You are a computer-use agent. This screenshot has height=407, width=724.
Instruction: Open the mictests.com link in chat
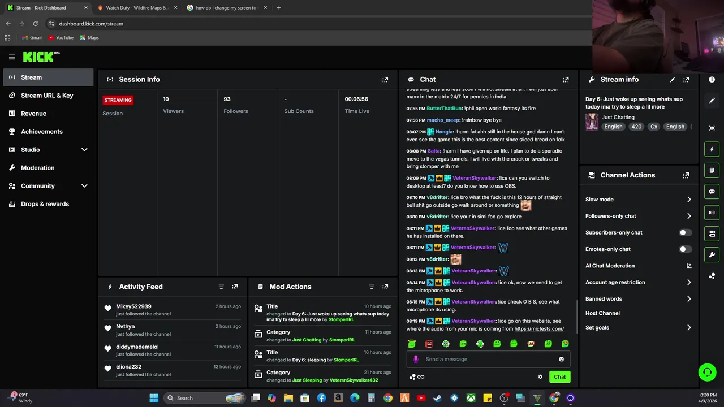(x=539, y=329)
